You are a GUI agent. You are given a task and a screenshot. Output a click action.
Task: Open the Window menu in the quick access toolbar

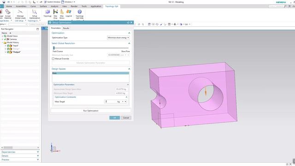click(x=68, y=2)
